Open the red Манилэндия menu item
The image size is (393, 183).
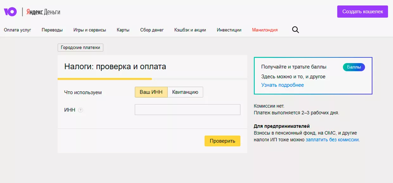tap(265, 30)
